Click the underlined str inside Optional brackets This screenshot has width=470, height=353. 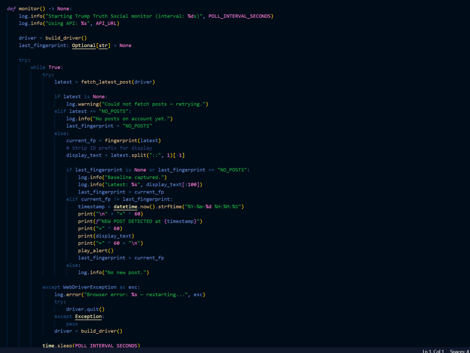tap(103, 45)
